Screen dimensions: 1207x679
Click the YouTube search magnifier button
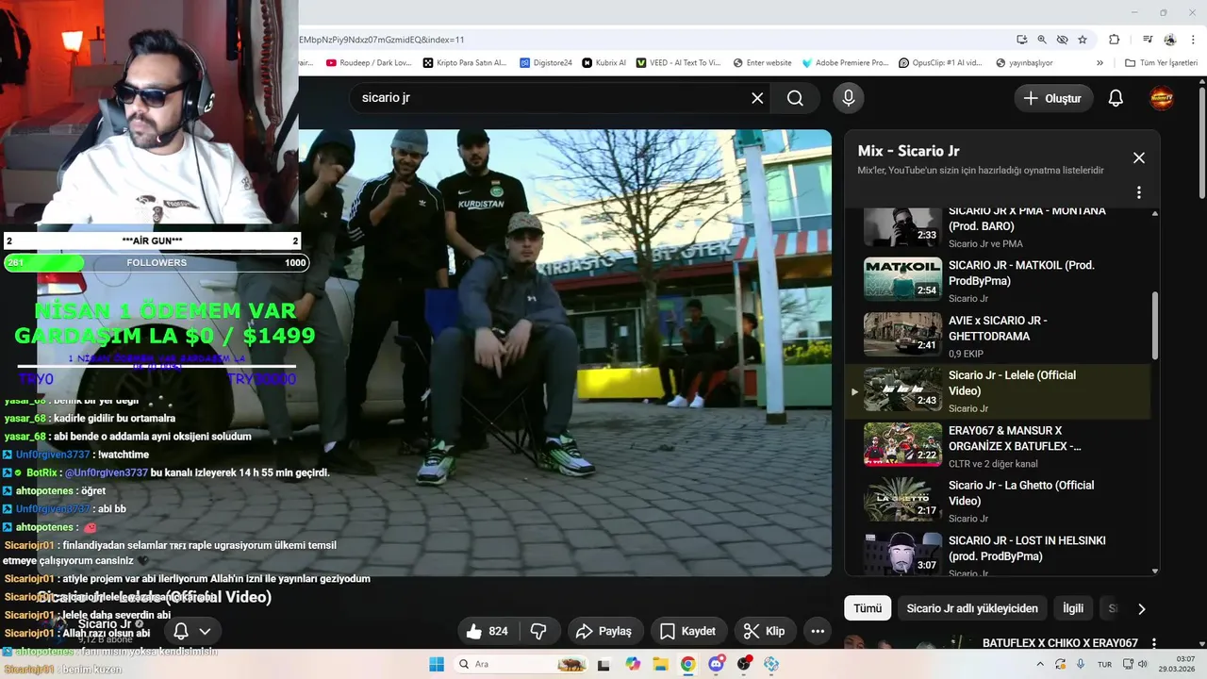point(795,98)
